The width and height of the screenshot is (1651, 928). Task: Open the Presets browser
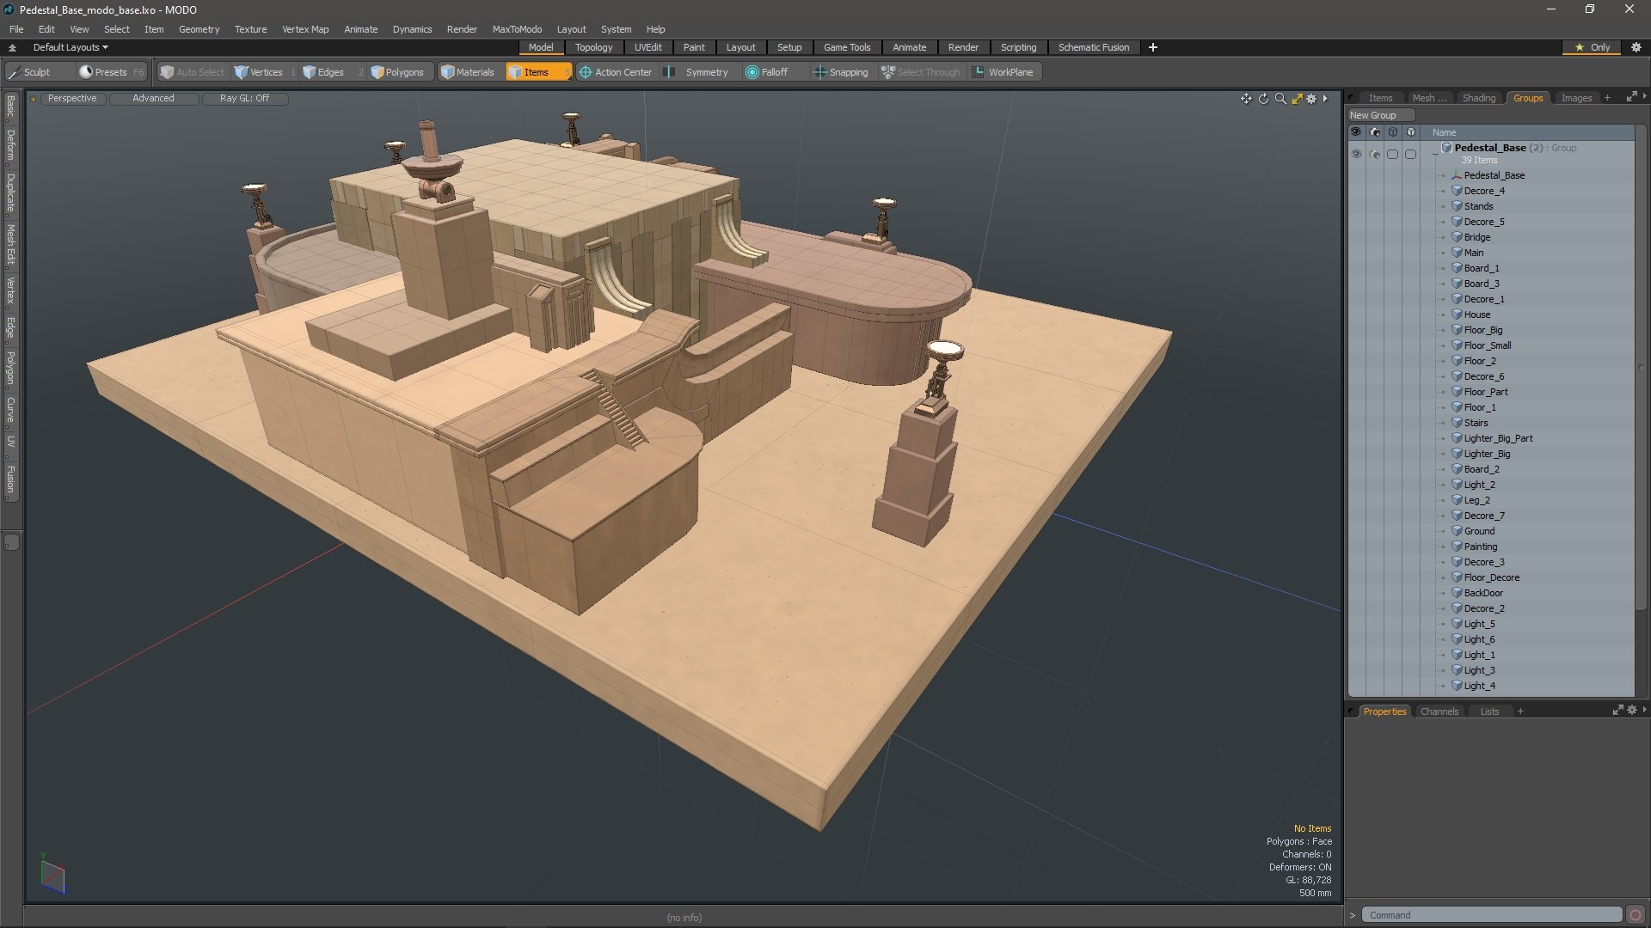[x=110, y=72]
